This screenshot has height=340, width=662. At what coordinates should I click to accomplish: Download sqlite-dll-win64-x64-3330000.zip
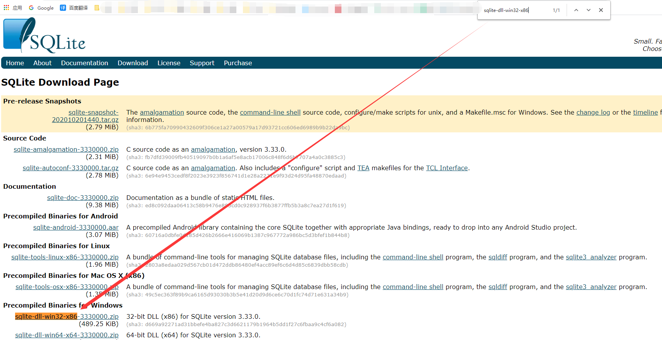coord(67,335)
